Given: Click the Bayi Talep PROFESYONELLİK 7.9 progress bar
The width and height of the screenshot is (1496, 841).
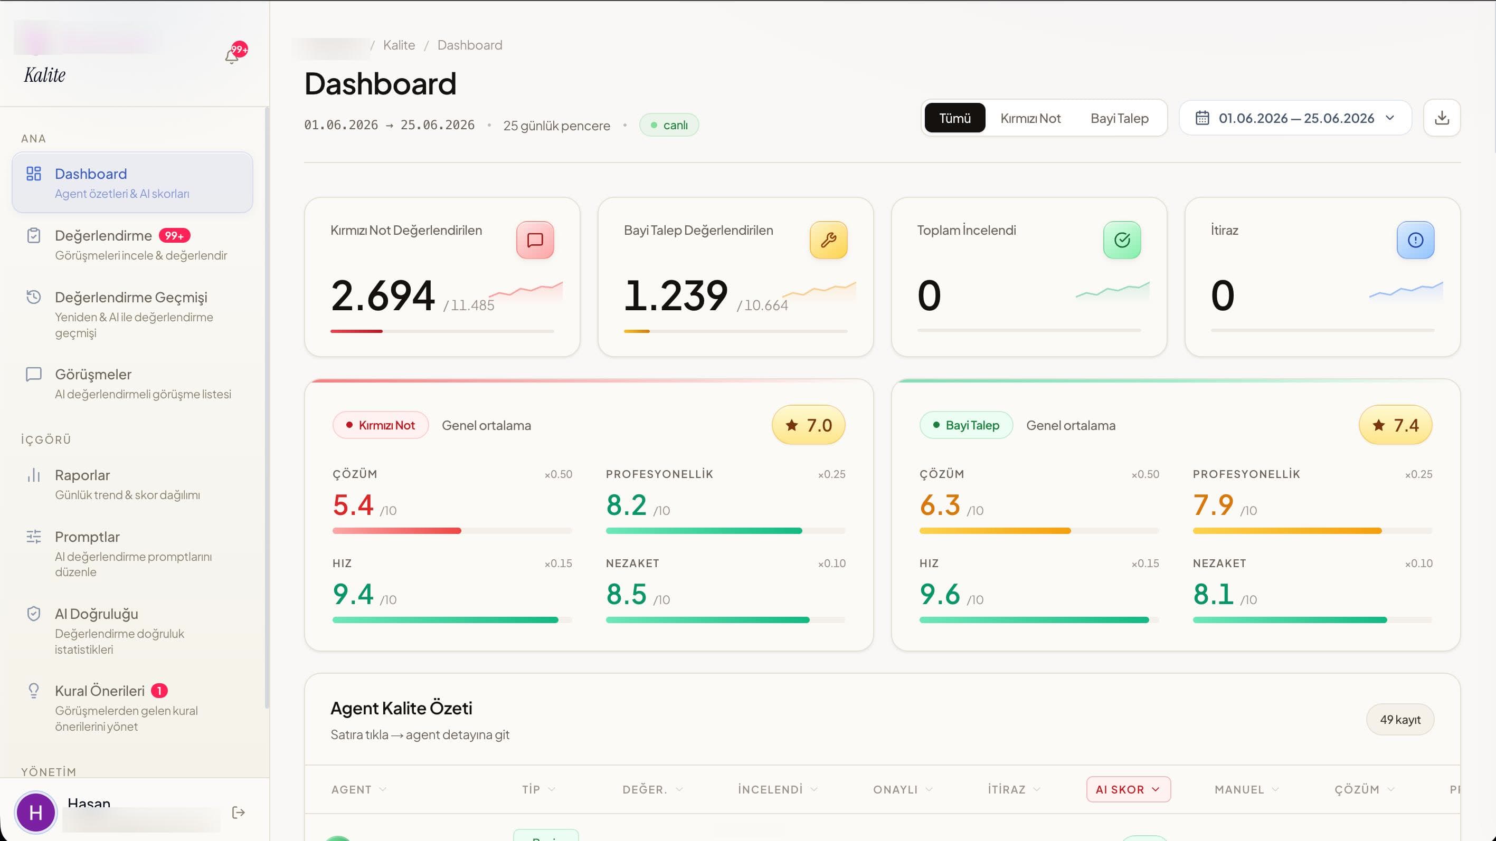Looking at the screenshot, I should (x=1312, y=531).
